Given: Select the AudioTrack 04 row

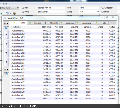Looking at the screenshot, I should coord(63,40).
